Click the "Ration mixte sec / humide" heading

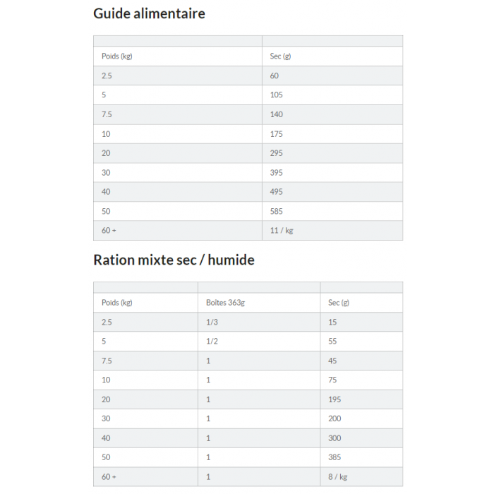[174, 260]
